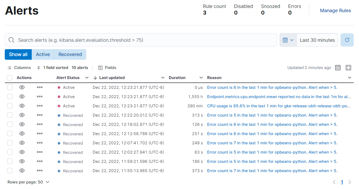Open the Columns selector button
This screenshot has height=189, width=359.
[19, 68]
